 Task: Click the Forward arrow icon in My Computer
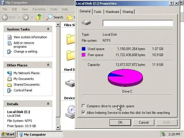[x=26, y=17]
